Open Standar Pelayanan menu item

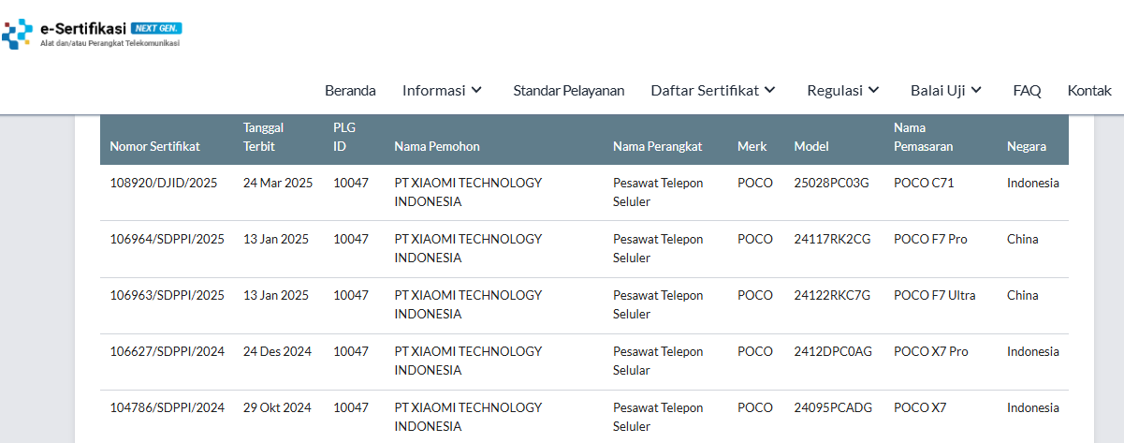569,91
